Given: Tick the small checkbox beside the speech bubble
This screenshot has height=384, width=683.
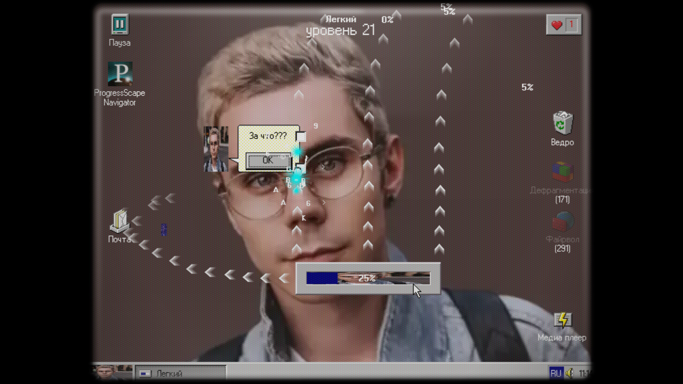Looking at the screenshot, I should pyautogui.click(x=301, y=136).
